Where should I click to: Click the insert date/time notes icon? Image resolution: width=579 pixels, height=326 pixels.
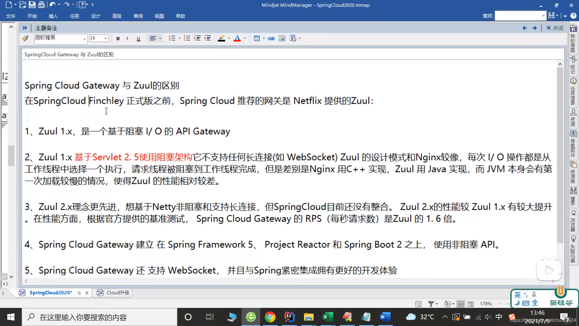click(293, 38)
